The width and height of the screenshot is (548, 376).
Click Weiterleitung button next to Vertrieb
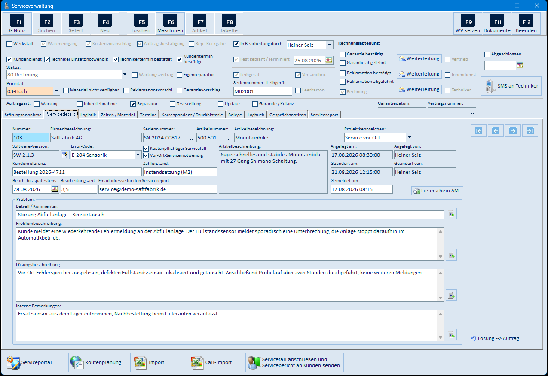click(419, 58)
